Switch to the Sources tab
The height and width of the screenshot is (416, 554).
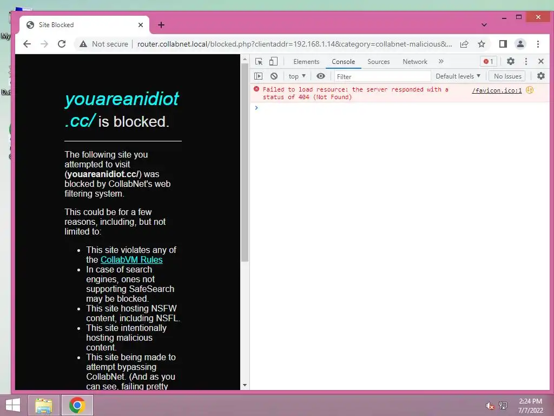click(378, 62)
